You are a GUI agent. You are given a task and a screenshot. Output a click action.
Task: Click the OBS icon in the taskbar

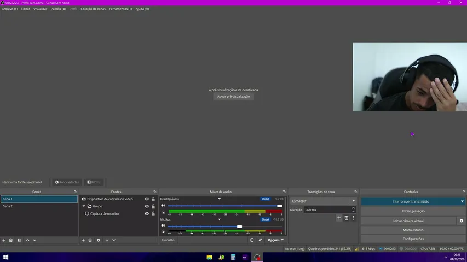(257, 257)
